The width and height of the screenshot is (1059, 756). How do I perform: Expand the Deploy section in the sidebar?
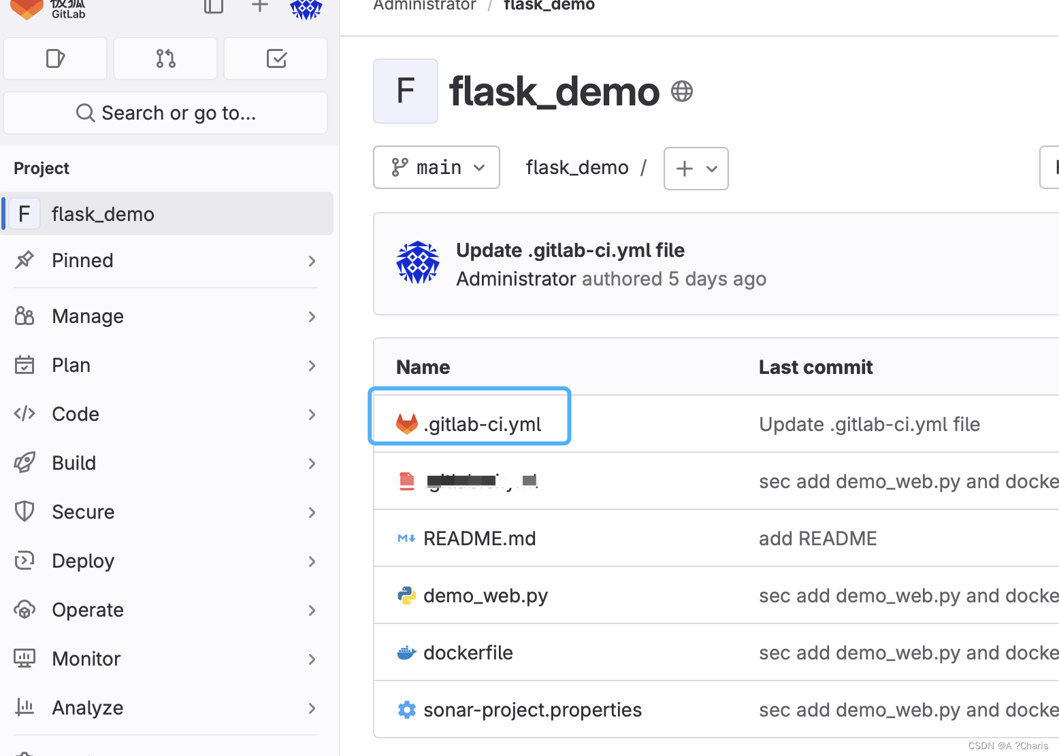tap(82, 561)
